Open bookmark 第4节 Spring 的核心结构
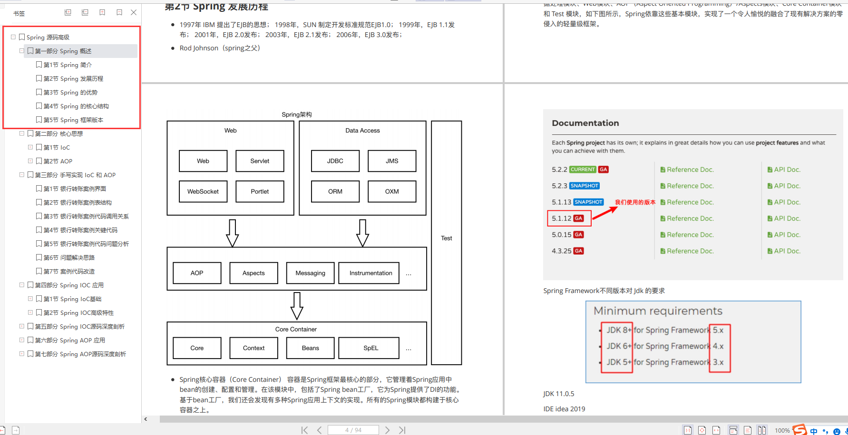The image size is (848, 435). [x=76, y=106]
